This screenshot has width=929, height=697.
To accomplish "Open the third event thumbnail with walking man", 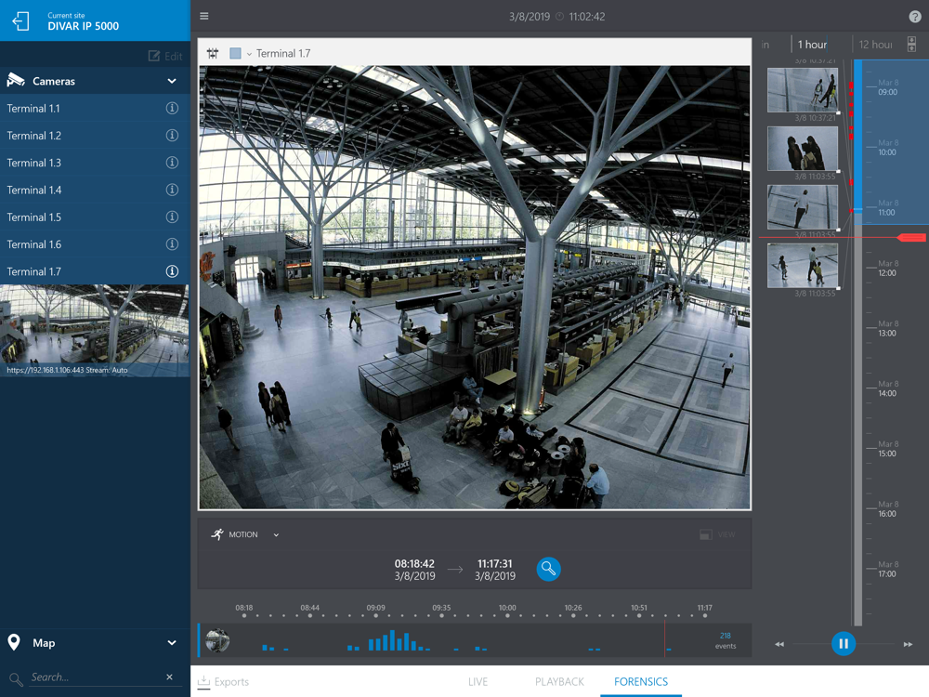I will (x=803, y=207).
